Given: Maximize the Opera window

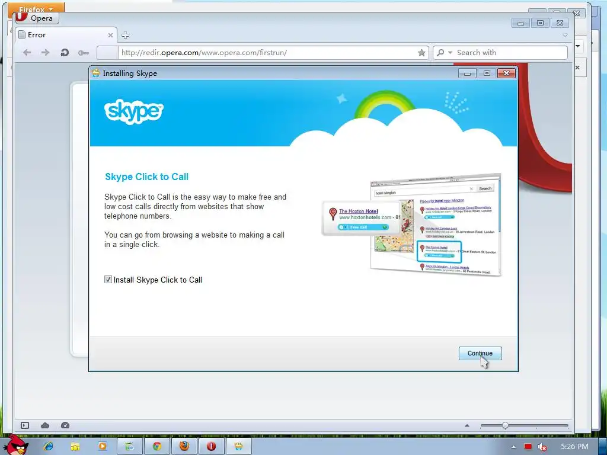Looking at the screenshot, I should point(540,23).
